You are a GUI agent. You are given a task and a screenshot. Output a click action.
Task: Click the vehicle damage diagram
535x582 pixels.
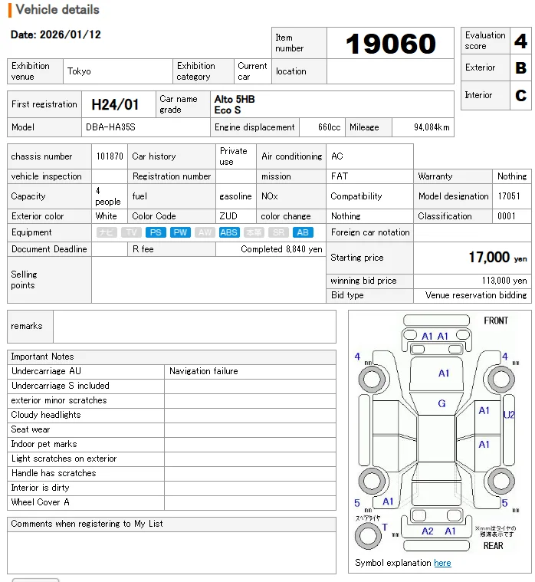(x=437, y=432)
